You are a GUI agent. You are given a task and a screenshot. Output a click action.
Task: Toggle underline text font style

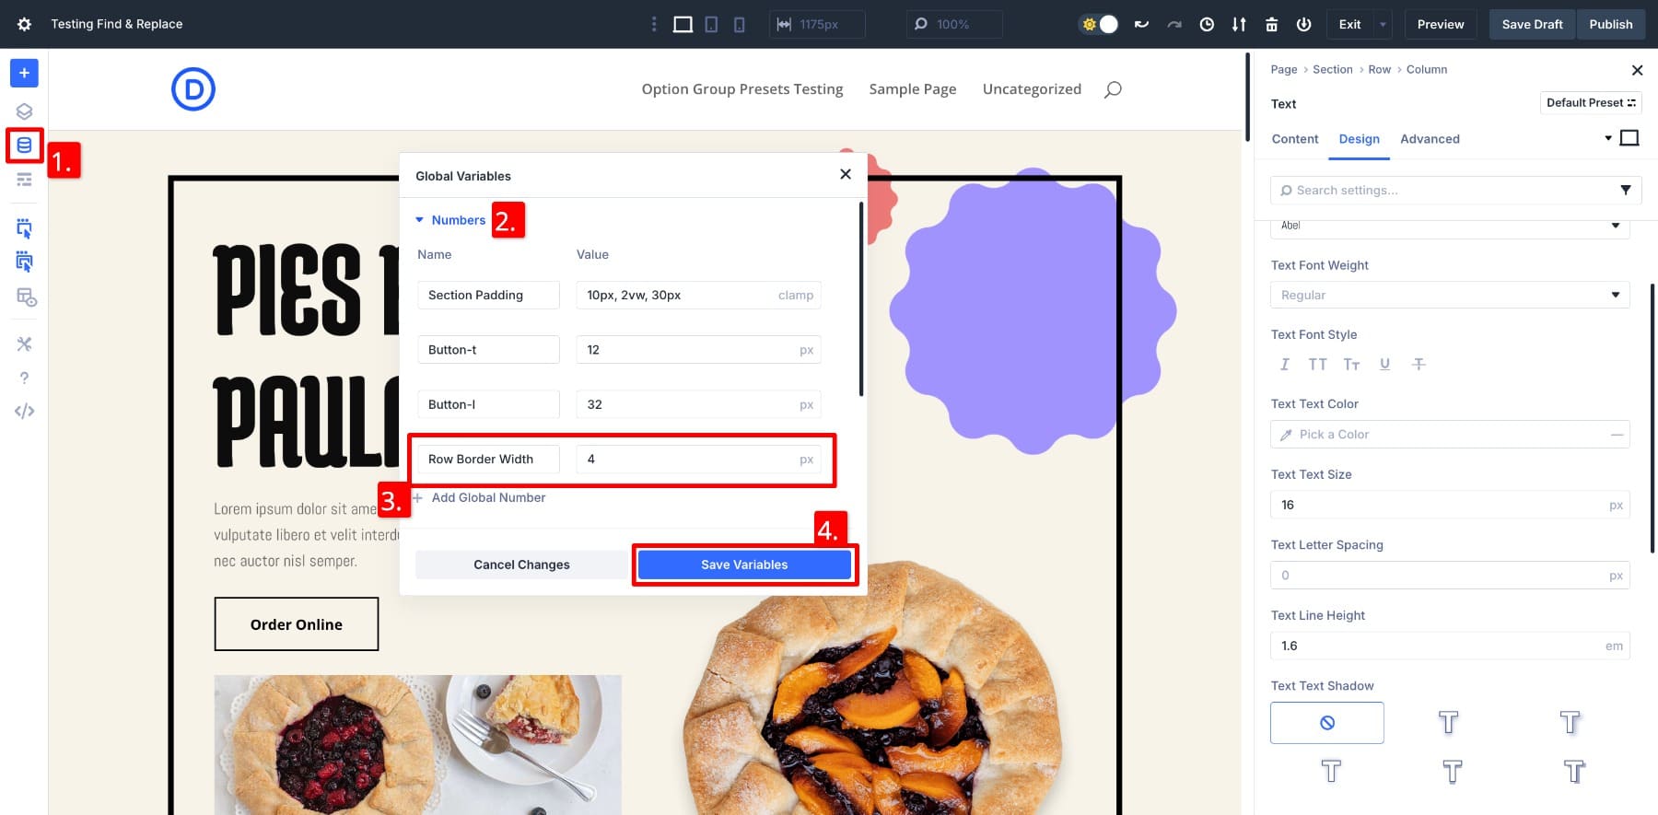click(1384, 365)
